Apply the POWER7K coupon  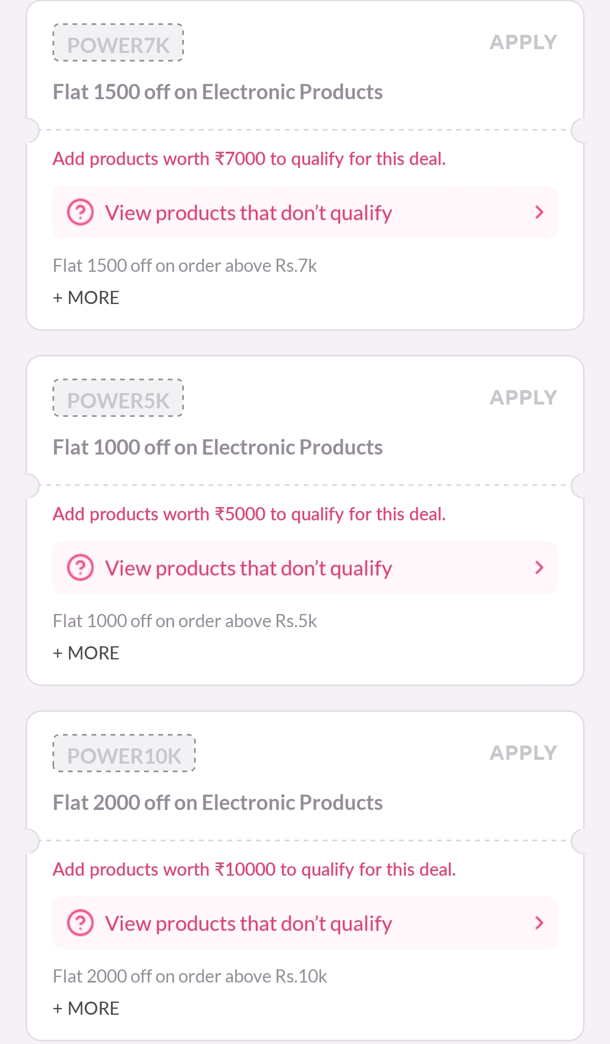coord(523,42)
